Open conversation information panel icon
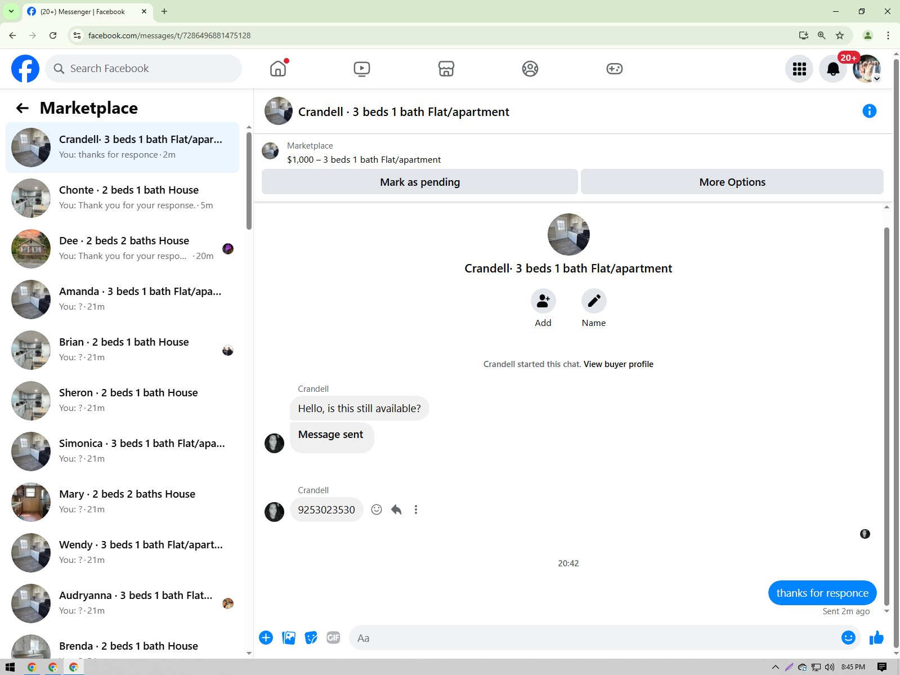This screenshot has height=675, width=900. pos(869,111)
